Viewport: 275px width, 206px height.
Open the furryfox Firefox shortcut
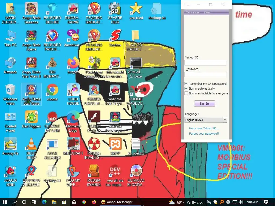click(73, 65)
